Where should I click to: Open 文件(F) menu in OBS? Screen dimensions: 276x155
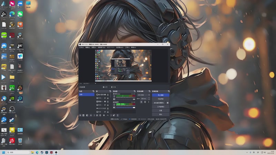[x=81, y=47]
